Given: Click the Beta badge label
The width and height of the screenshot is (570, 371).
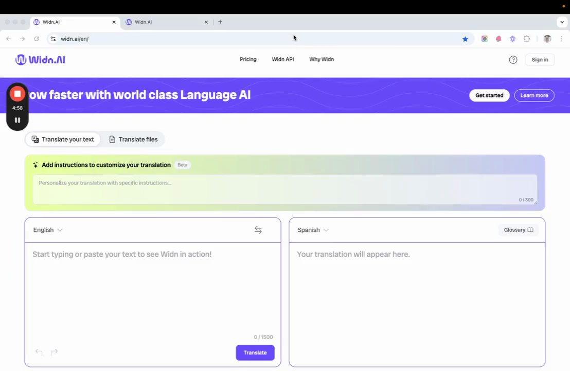Looking at the screenshot, I should pos(183,165).
